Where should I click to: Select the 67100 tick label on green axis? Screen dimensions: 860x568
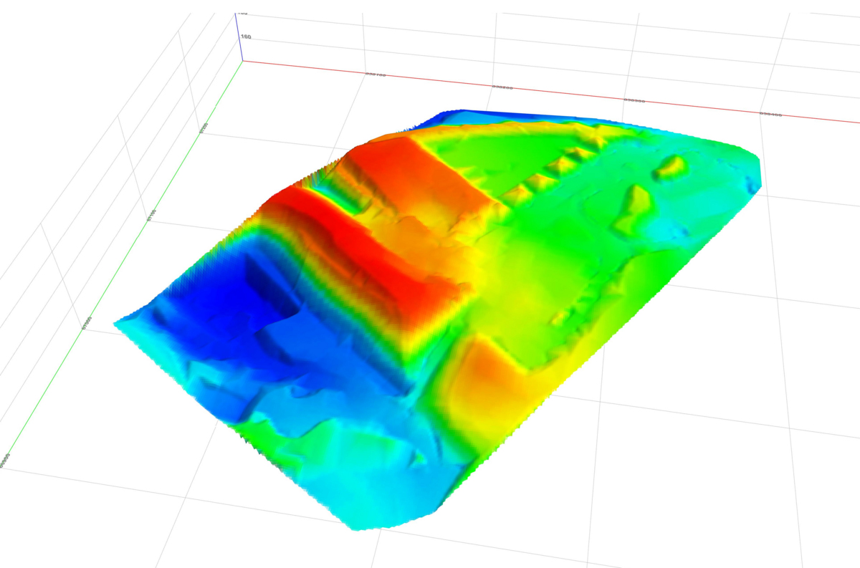149,216
